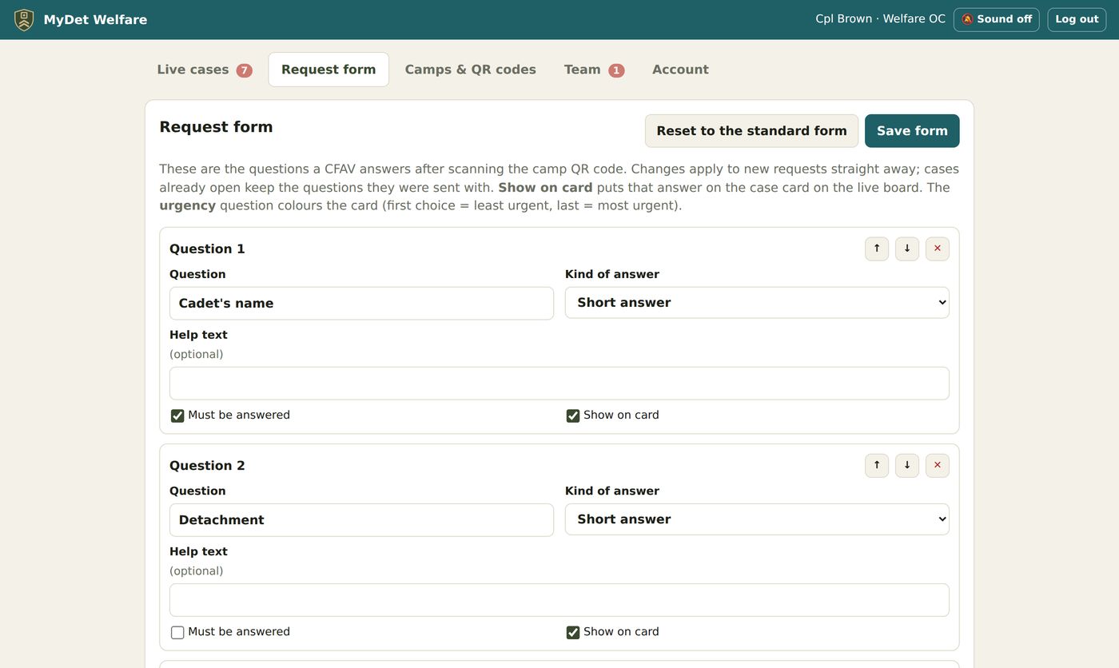Viewport: 1119px width, 668px height.
Task: Click the Cadet's name question field
Action: pos(361,304)
